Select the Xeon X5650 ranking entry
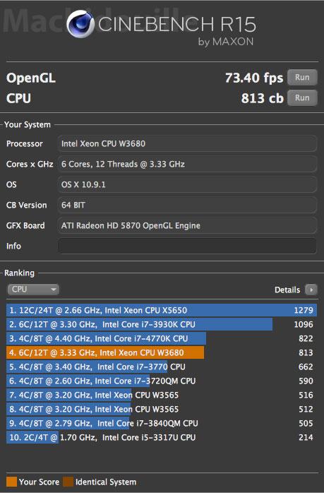 tap(162, 310)
